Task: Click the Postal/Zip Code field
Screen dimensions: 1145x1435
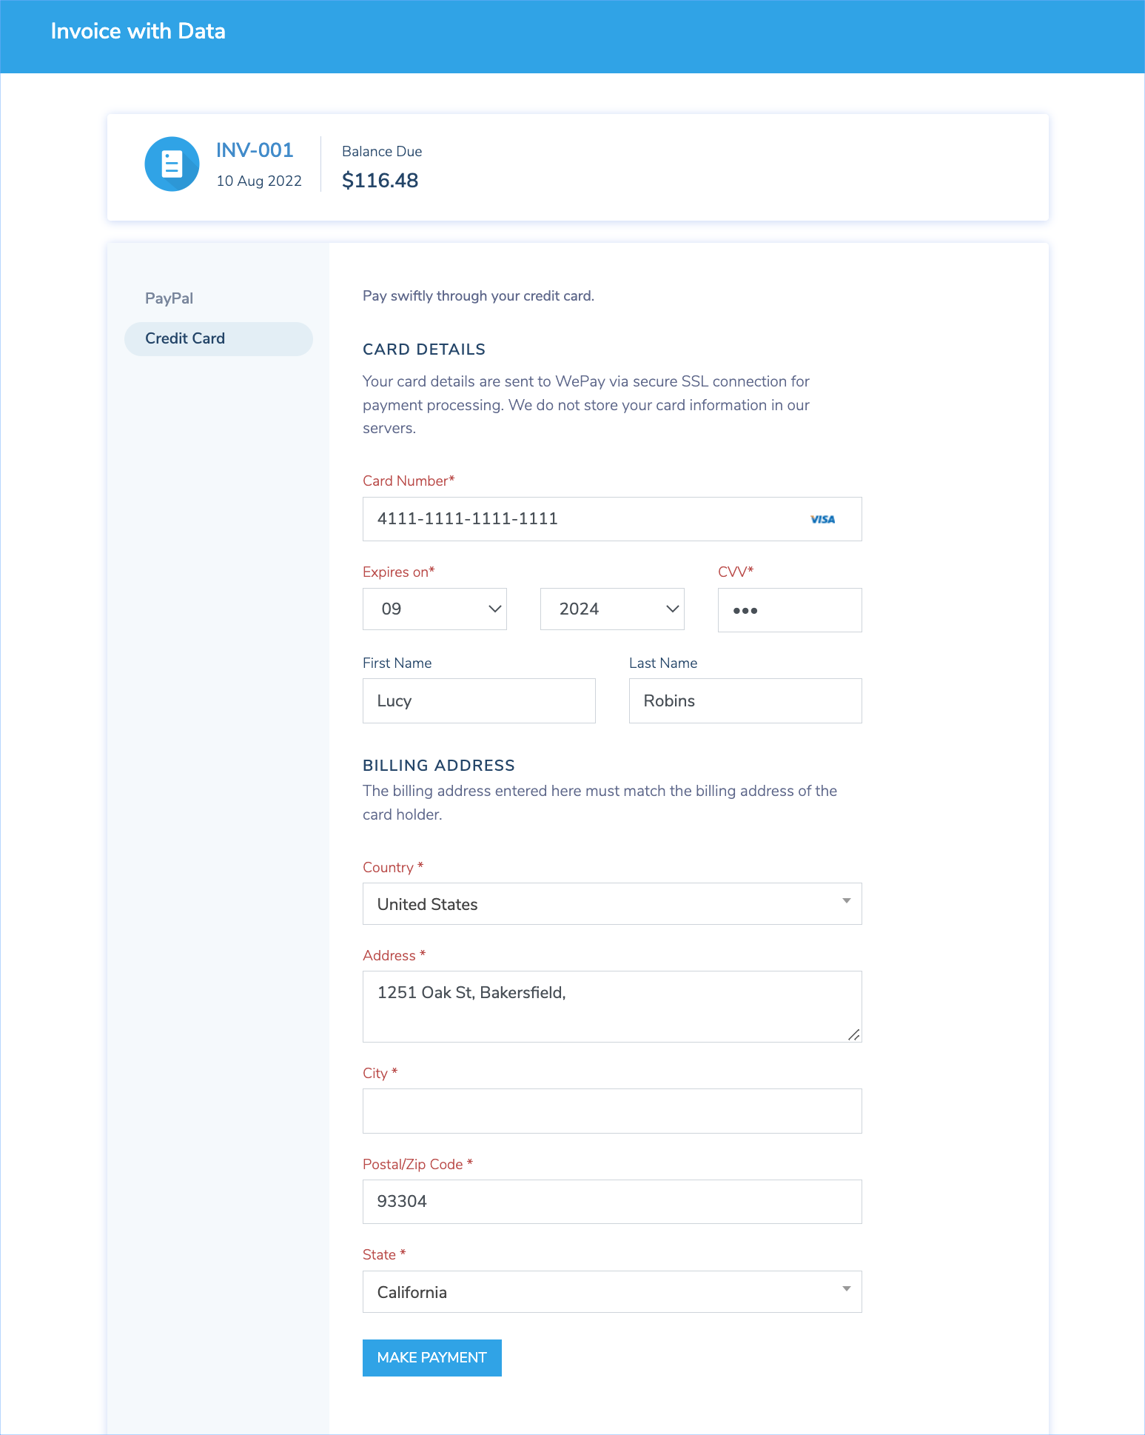Action: coord(612,1202)
